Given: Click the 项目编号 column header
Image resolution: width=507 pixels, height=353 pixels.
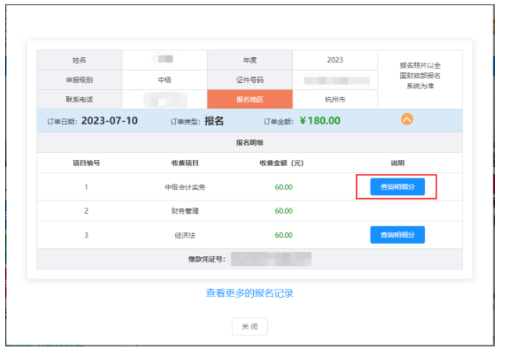Looking at the screenshot, I should pos(86,163).
